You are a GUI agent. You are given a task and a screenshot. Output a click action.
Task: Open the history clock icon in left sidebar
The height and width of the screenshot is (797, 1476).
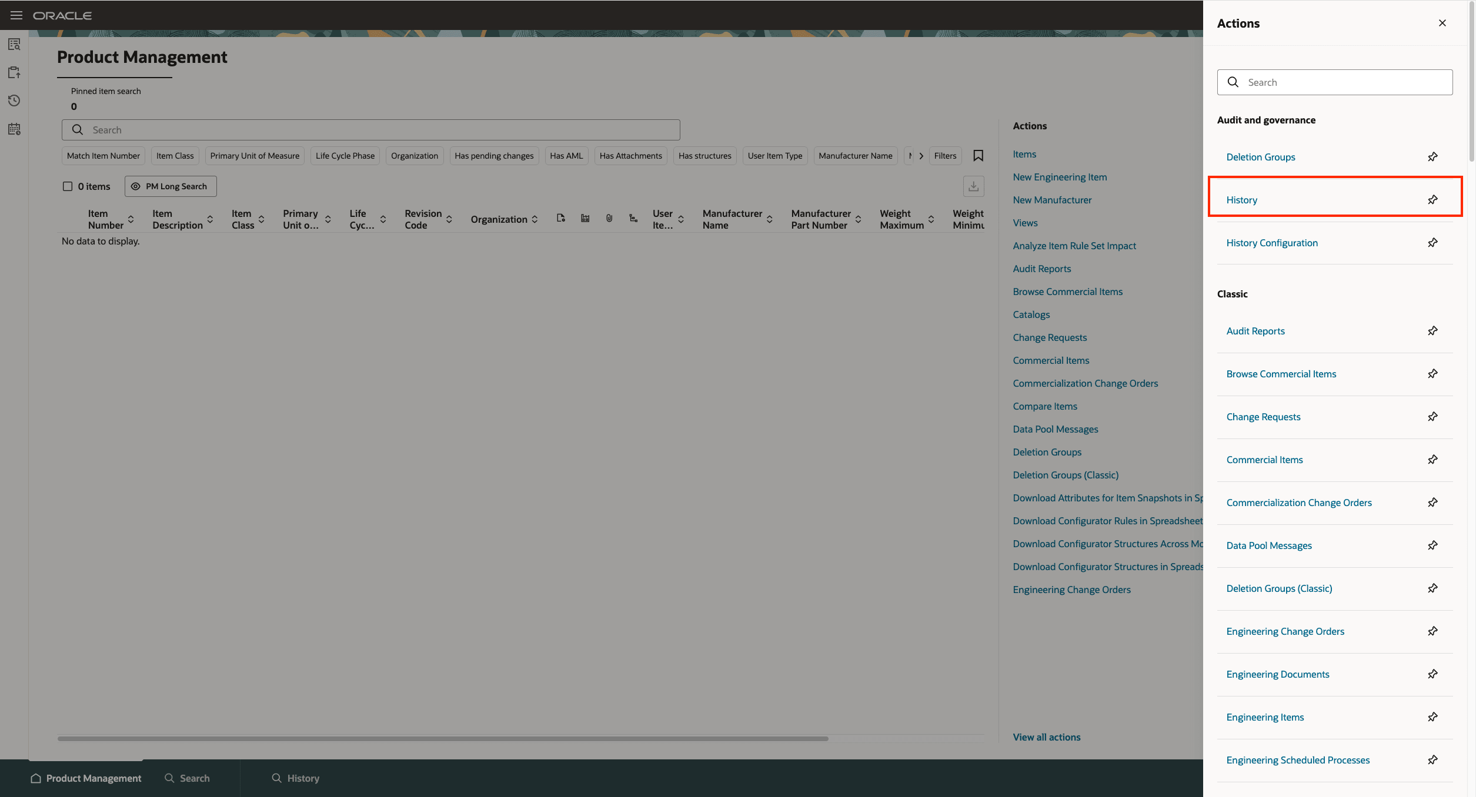coord(14,101)
